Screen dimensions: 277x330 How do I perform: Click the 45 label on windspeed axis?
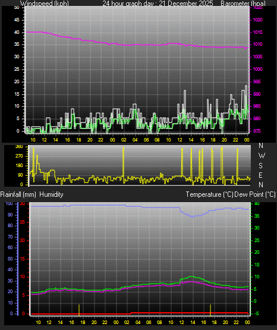click(17, 20)
